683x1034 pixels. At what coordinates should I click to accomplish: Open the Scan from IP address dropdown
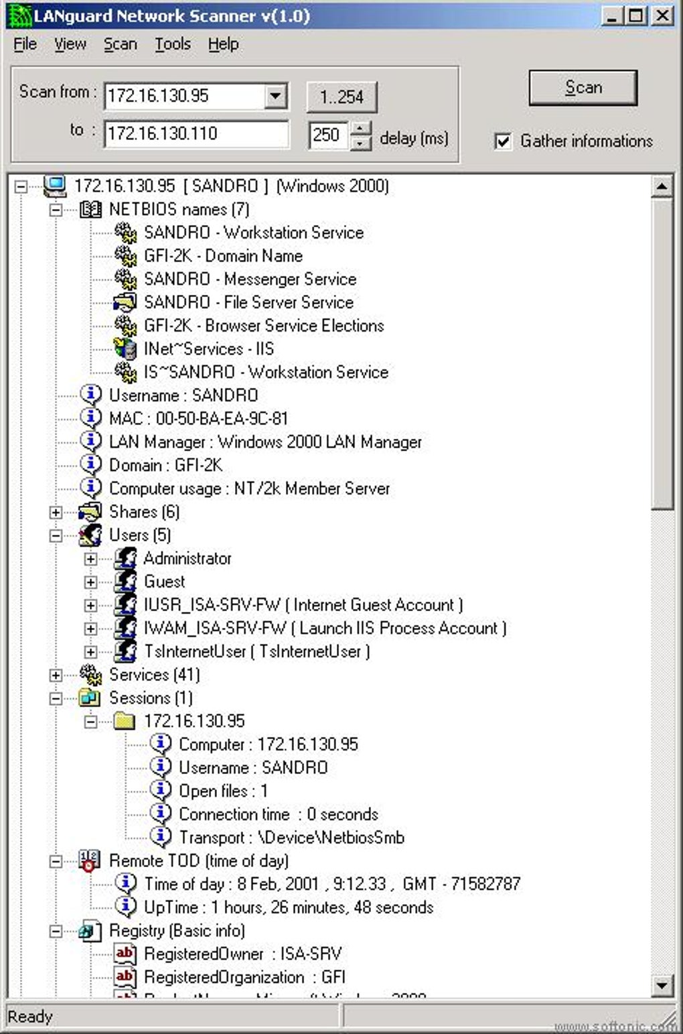coord(276,96)
